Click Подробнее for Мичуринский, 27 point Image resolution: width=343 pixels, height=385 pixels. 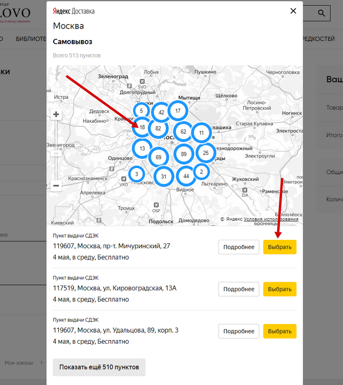click(239, 247)
